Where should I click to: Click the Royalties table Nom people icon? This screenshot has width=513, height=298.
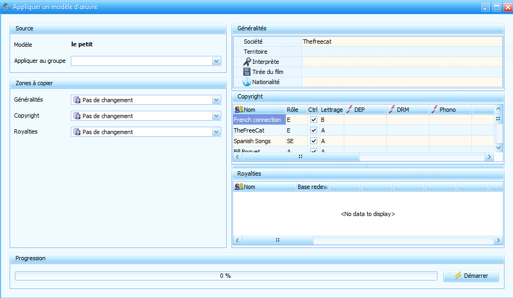pos(238,187)
